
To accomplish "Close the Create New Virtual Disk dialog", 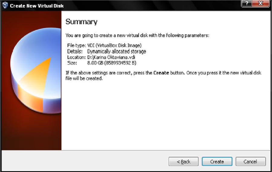I will tap(261, 3).
